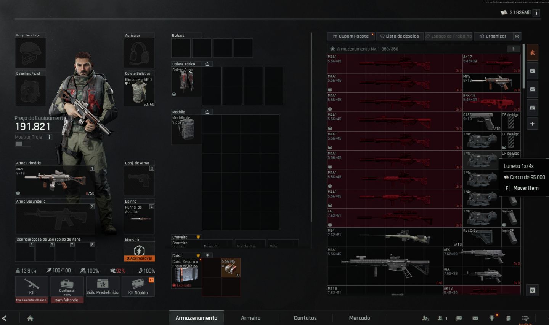Choose Mover Item in the tooltip
The image size is (549, 325).
point(525,188)
